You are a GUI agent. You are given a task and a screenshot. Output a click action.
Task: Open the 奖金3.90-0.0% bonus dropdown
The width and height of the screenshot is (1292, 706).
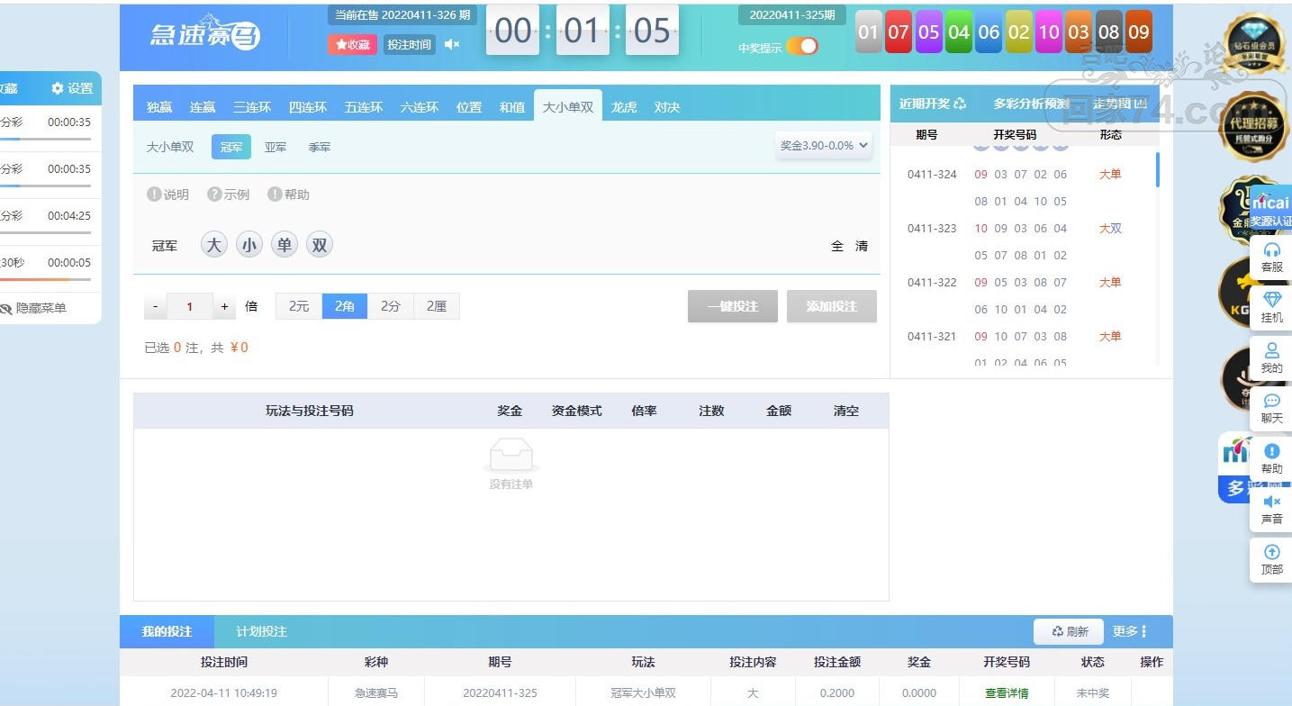(824, 145)
